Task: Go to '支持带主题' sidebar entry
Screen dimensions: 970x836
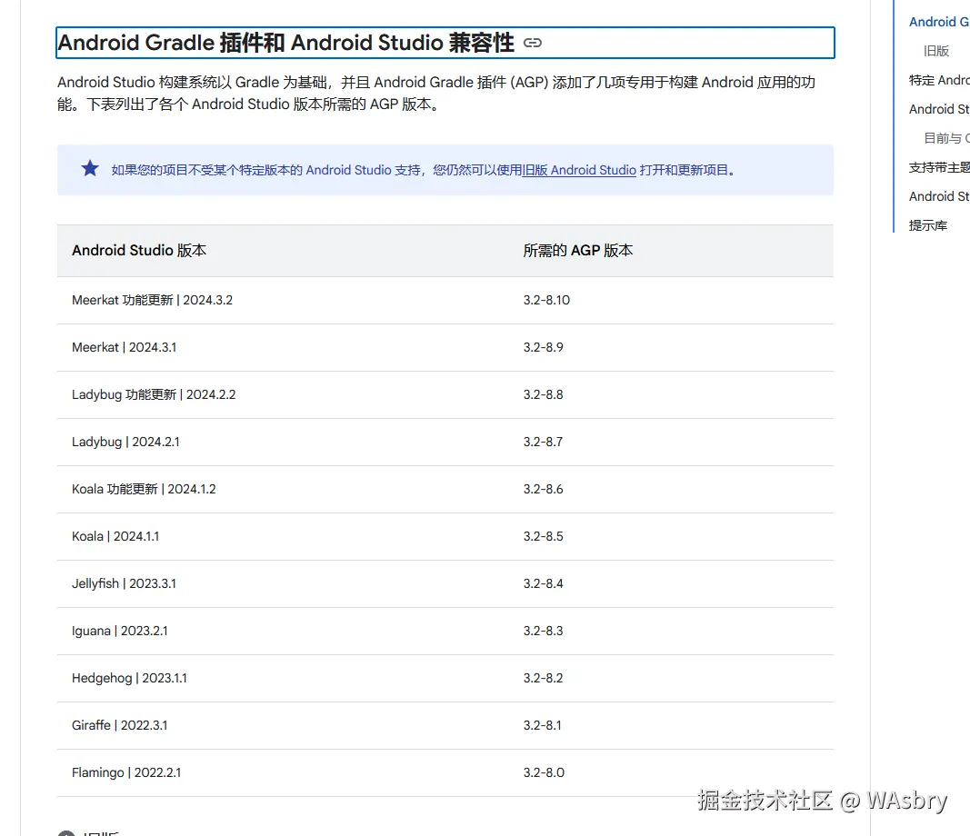Action: pos(939,167)
